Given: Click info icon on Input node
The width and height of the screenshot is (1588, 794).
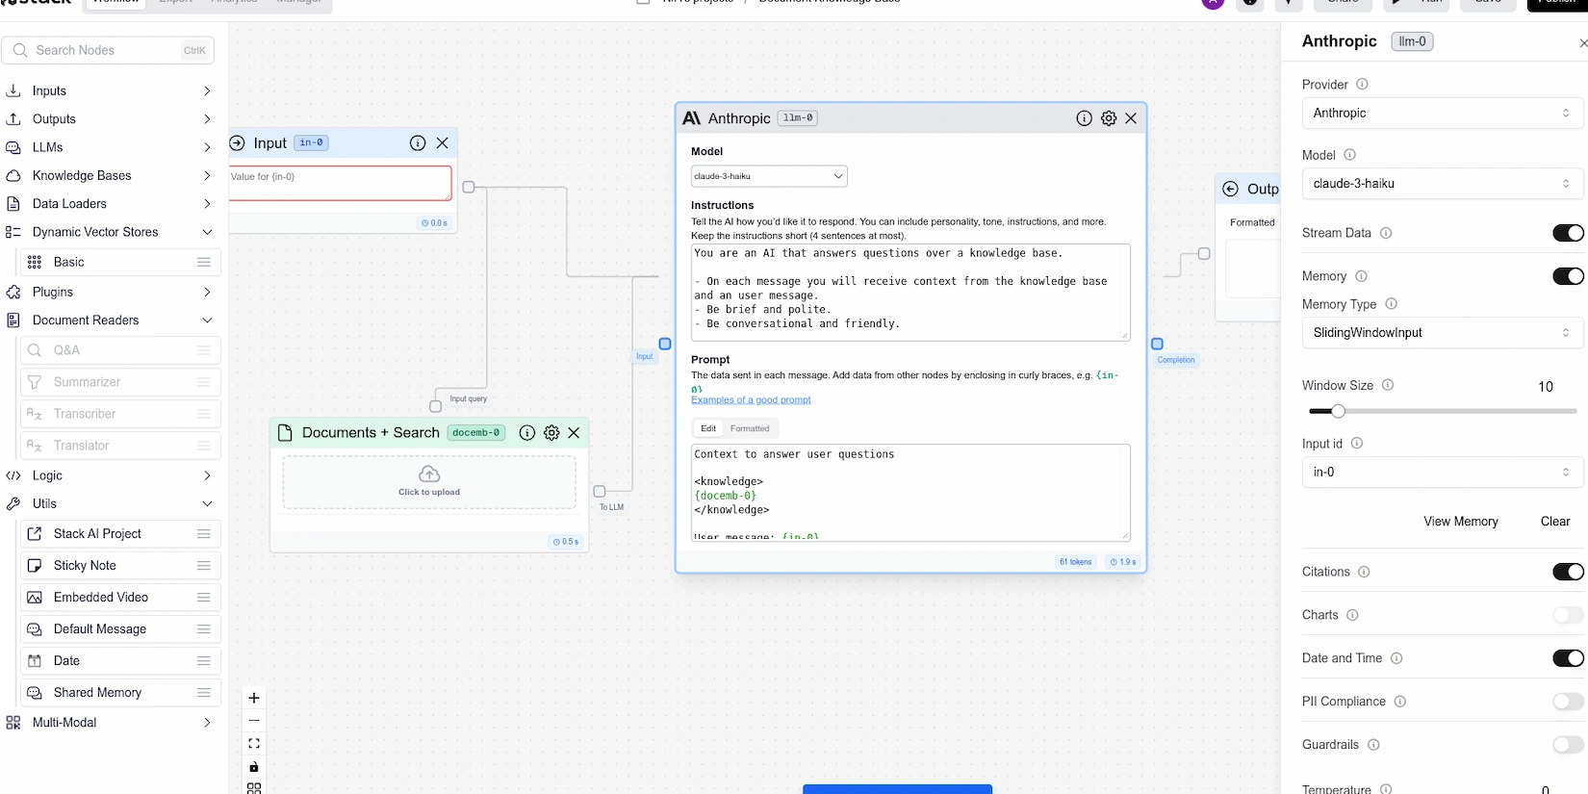Looking at the screenshot, I should pyautogui.click(x=418, y=143).
